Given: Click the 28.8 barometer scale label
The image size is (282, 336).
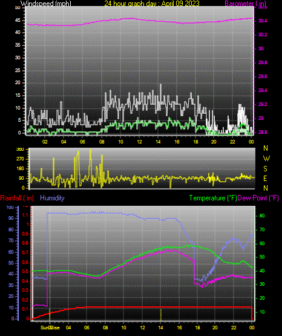Looking at the screenshot, I should pyautogui.click(x=263, y=132).
